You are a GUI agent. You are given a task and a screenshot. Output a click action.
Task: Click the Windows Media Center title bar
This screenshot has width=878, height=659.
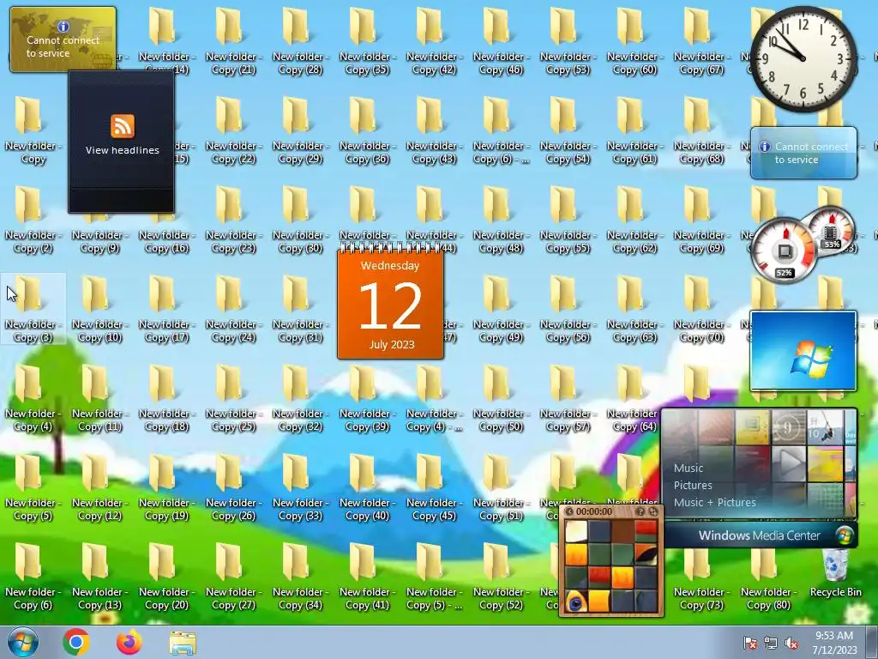(x=760, y=535)
